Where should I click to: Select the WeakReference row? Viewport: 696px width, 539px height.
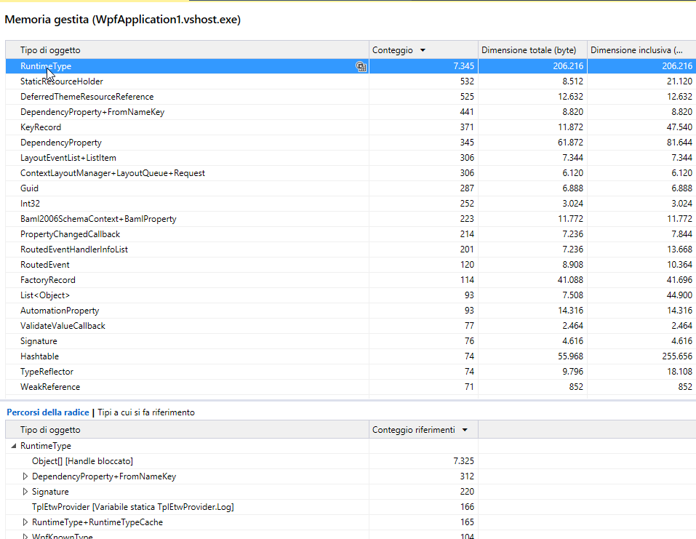(x=351, y=387)
